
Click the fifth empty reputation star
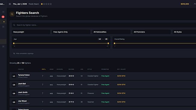pos(51,4)
